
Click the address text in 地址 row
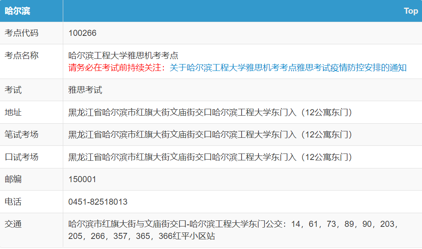pyautogui.click(x=210, y=112)
